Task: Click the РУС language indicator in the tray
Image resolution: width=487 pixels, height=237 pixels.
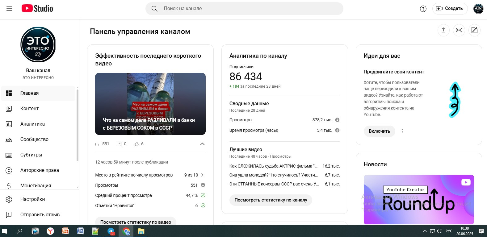Action: (x=449, y=231)
